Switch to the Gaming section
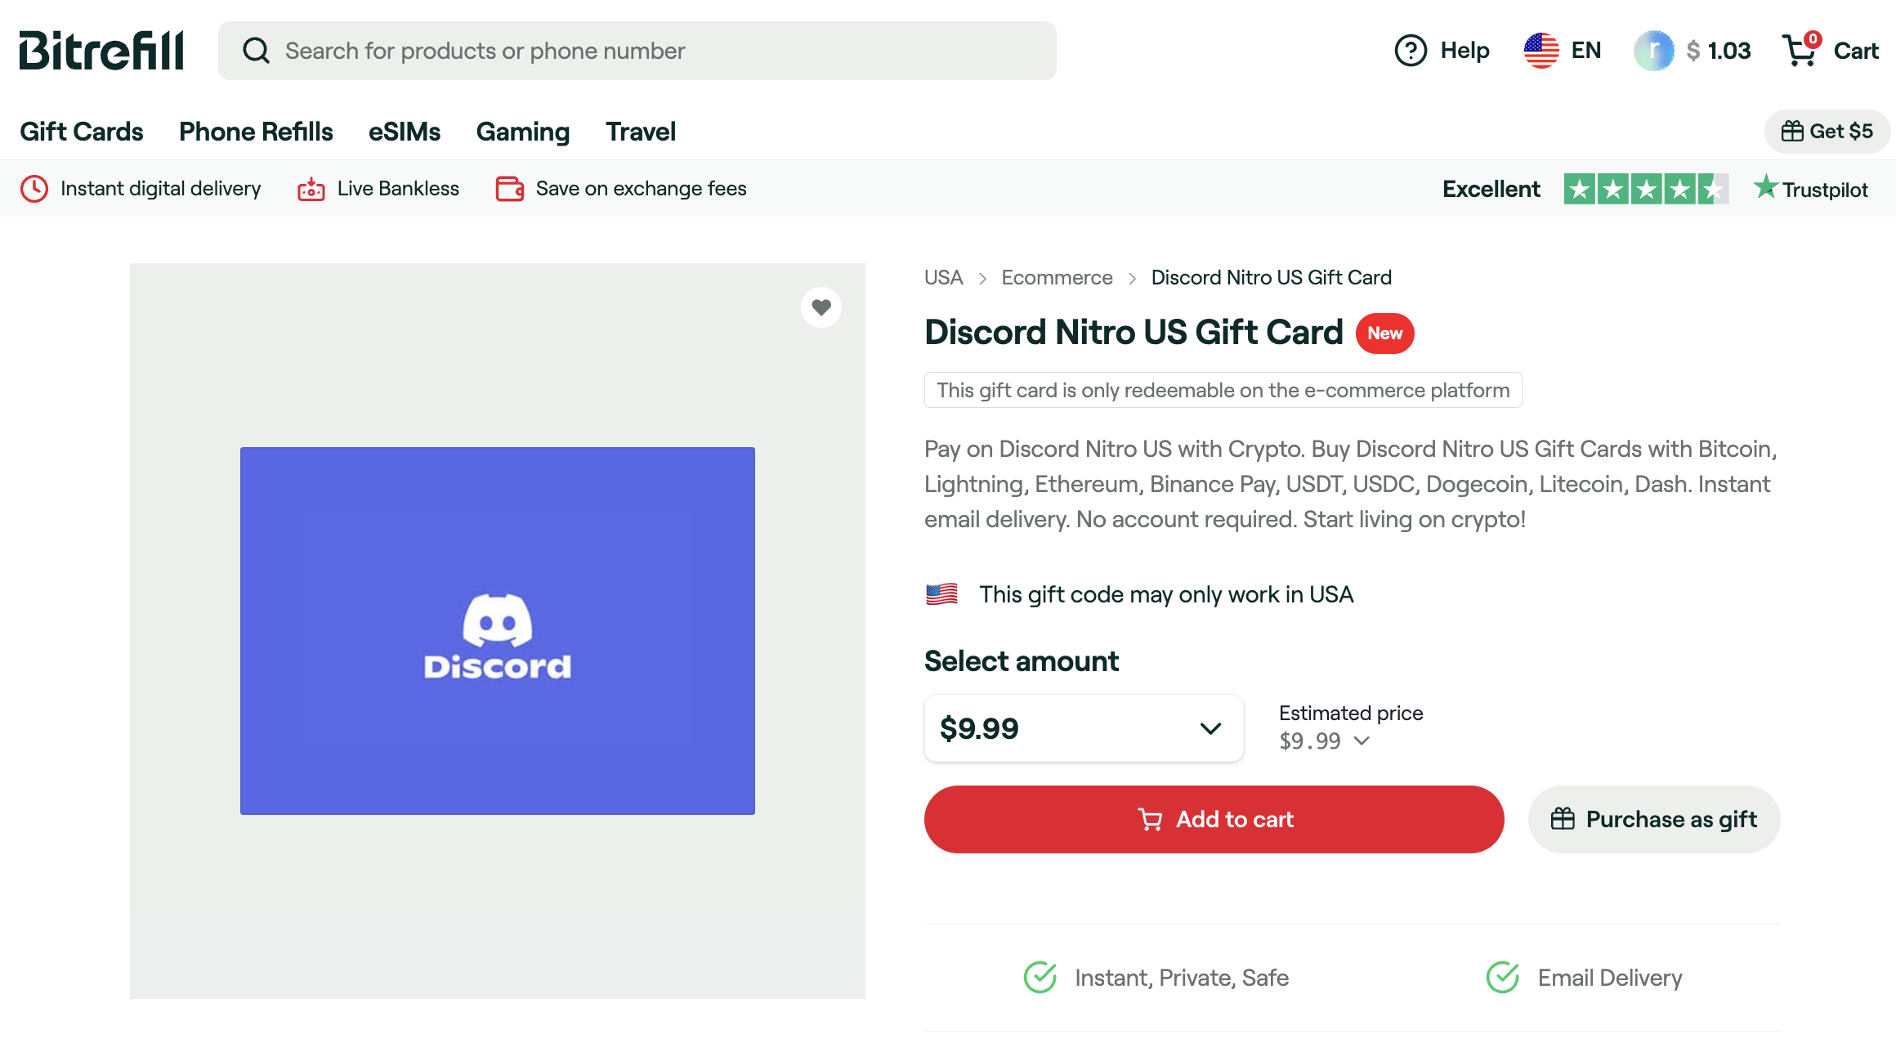This screenshot has height=1061, width=1896. pos(522,132)
